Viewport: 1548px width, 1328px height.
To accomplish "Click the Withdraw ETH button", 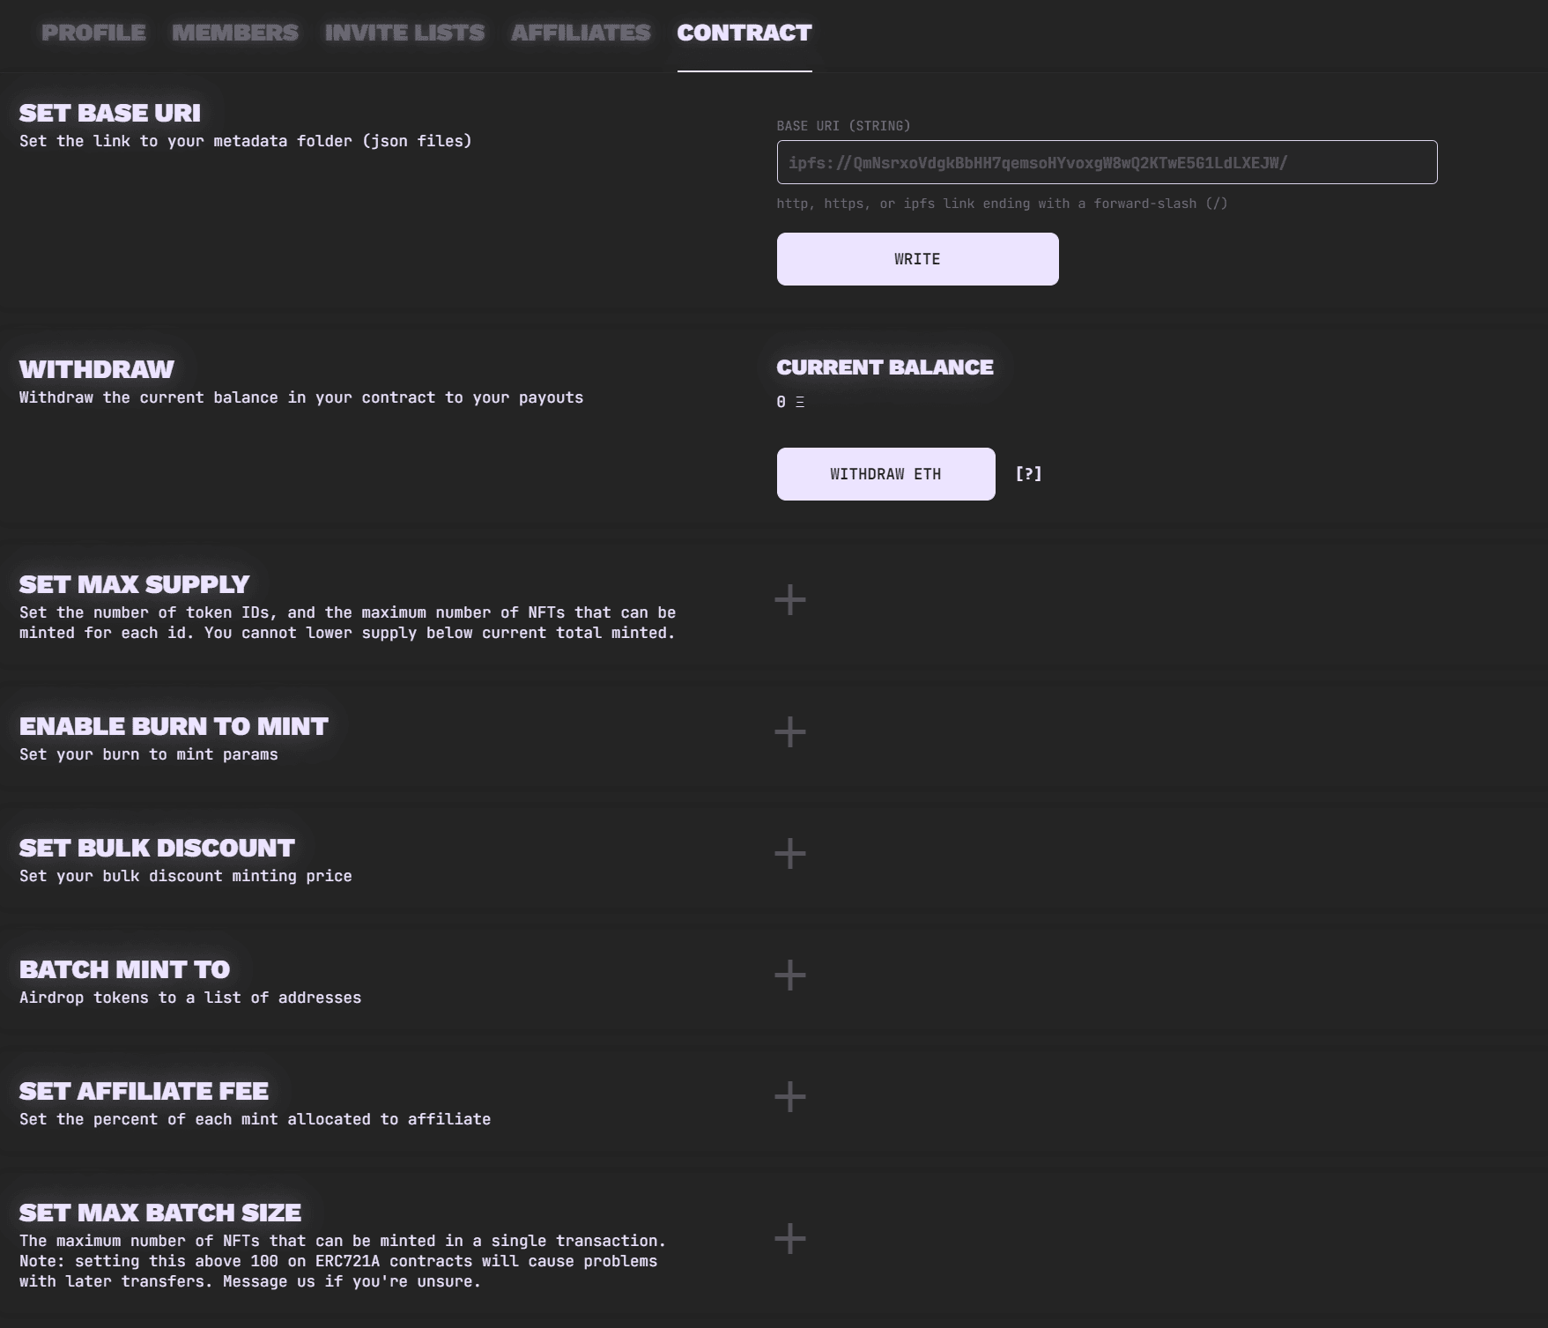I will coord(885,474).
